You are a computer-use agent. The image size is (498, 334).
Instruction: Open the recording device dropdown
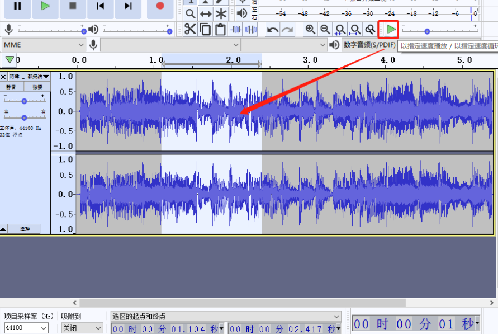point(170,45)
